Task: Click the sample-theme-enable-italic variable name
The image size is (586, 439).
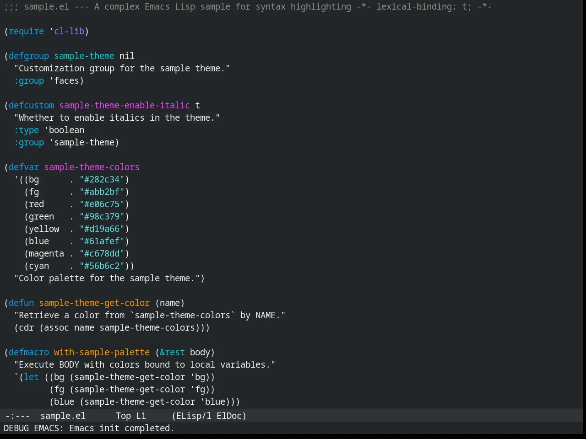Action: coord(125,105)
